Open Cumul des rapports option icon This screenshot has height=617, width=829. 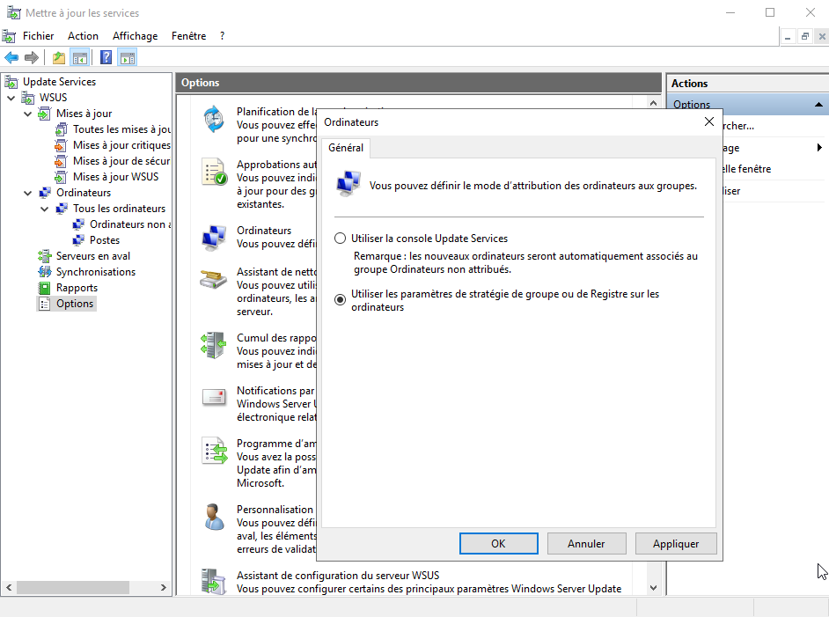click(x=214, y=345)
